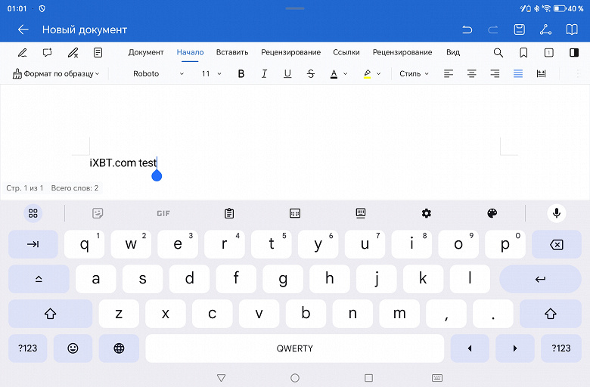Tap the Android home circle button
590x387 pixels.
(295, 378)
